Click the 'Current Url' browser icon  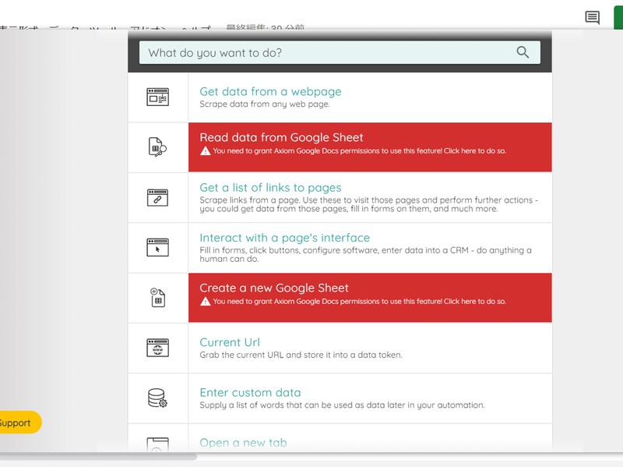click(157, 348)
